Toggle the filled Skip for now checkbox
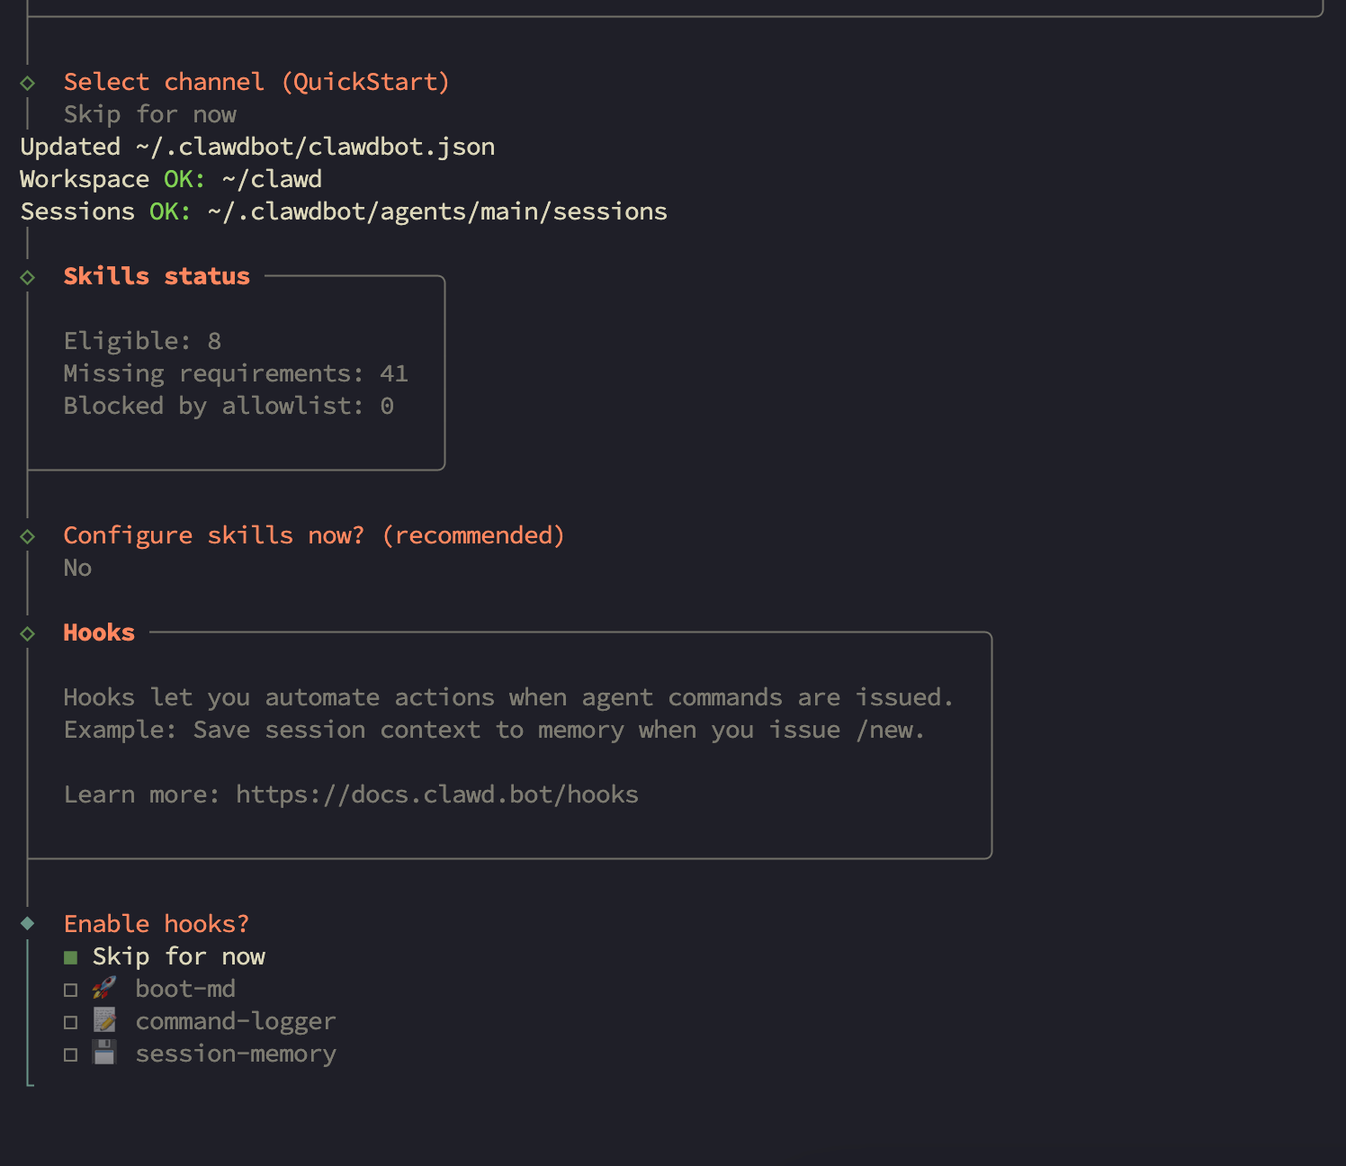The width and height of the screenshot is (1346, 1166). tap(71, 957)
